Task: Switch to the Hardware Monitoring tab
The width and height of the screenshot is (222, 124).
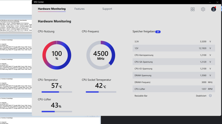Action: [52, 9]
